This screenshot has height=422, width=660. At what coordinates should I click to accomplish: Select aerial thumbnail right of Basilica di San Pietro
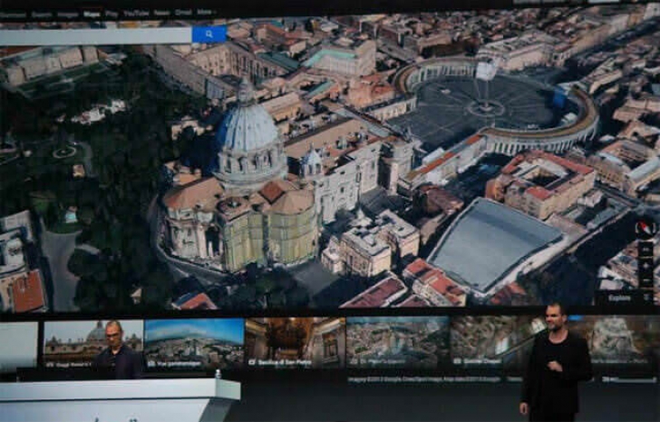397,341
